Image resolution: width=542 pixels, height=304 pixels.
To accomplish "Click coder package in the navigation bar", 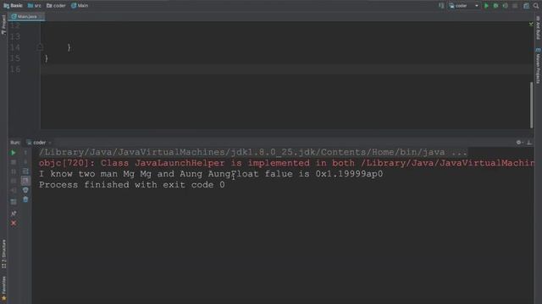I will [56, 6].
